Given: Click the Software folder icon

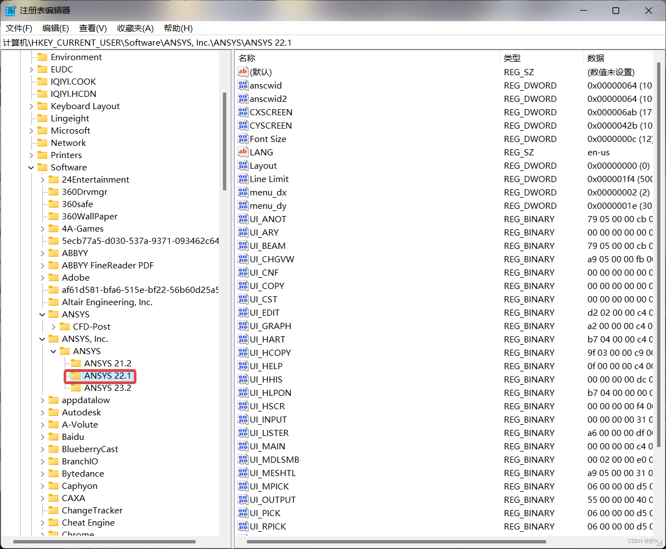Looking at the screenshot, I should click(42, 167).
